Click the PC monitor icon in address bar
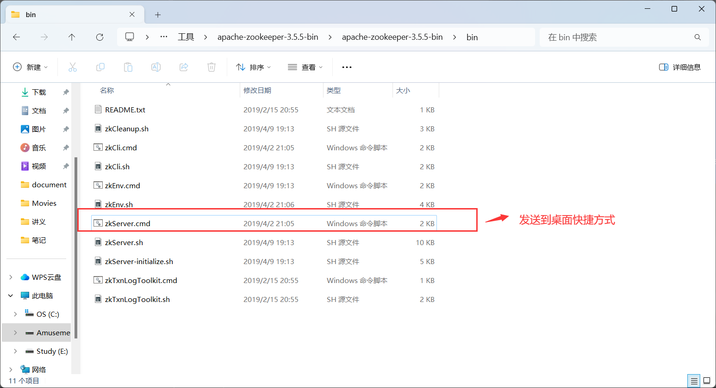Screen dimensions: 716x388 [130, 37]
